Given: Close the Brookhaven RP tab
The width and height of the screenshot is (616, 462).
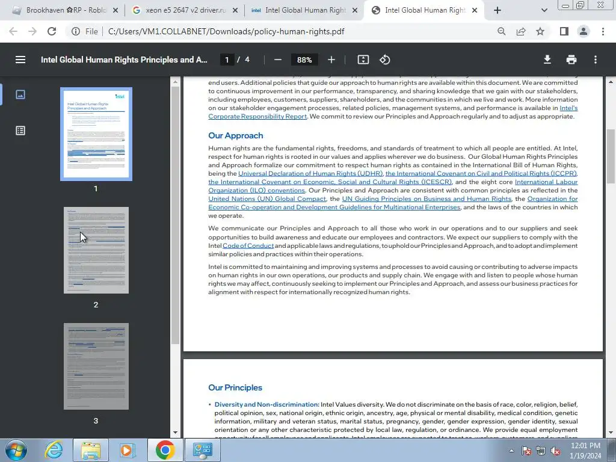Looking at the screenshot, I should (115, 10).
